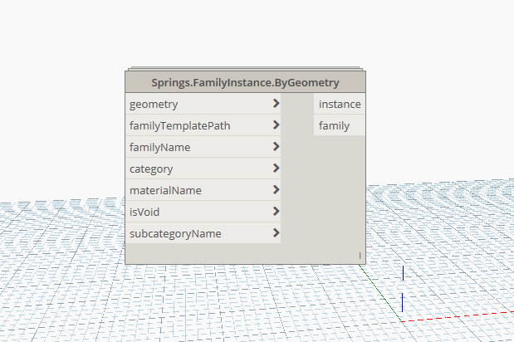The height and width of the screenshot is (342, 514).
Task: Click the instance output port
Action: [x=340, y=104]
